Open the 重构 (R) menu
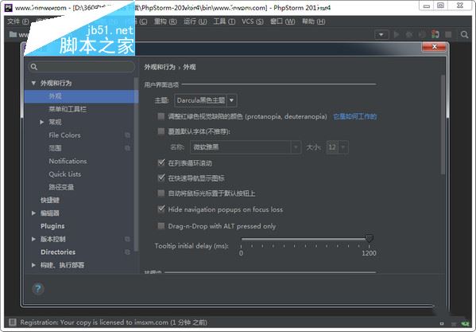Viewport: 476px width, 332px height. (165, 21)
